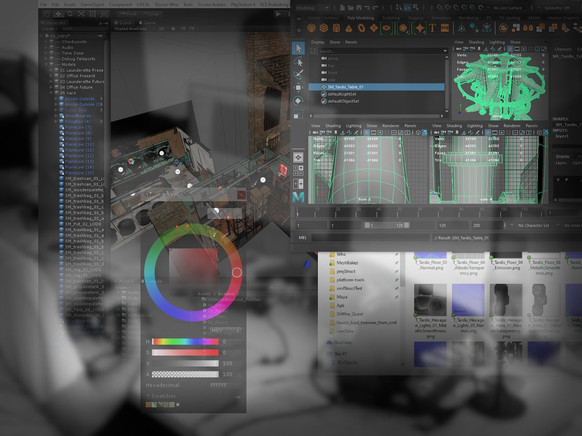582x436 pixels.
Task: Click Maya's redo arrow icon
Action: coord(375,8)
